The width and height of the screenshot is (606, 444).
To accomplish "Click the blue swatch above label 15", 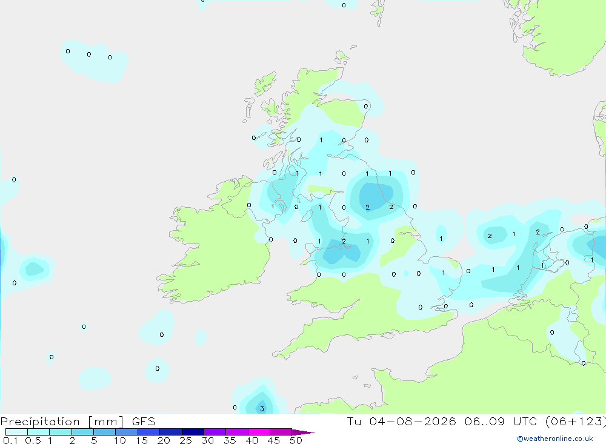I will (149, 432).
